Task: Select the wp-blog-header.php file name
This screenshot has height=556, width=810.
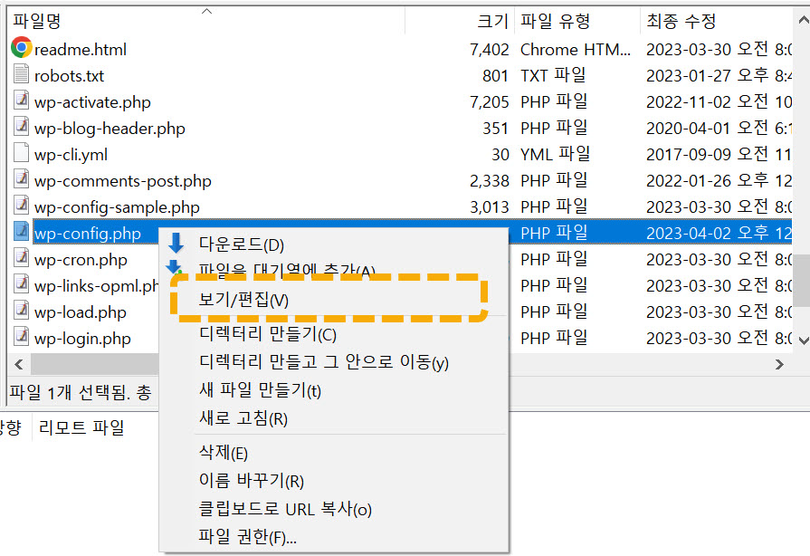Action: 110,129
